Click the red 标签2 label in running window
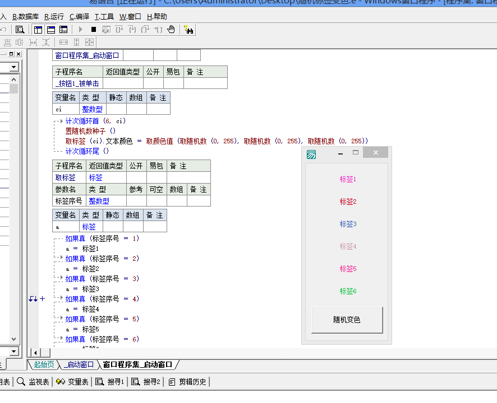This screenshot has height=403, width=497. tap(348, 202)
